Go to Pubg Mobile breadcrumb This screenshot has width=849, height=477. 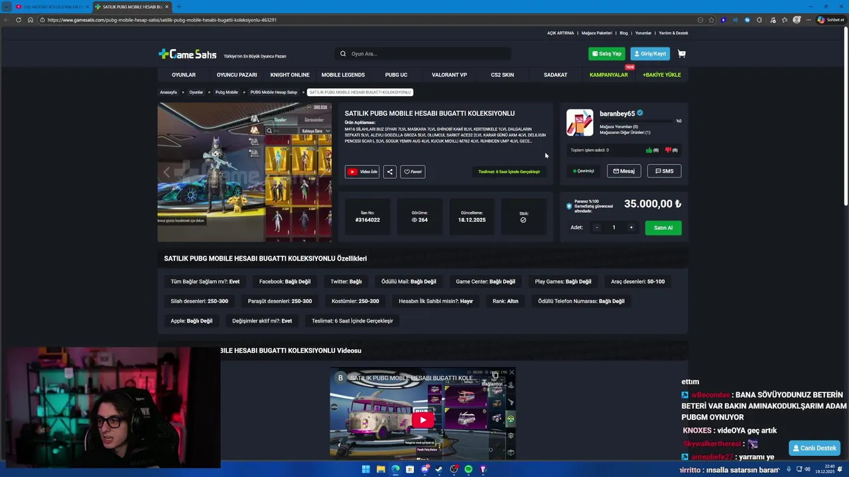click(226, 92)
